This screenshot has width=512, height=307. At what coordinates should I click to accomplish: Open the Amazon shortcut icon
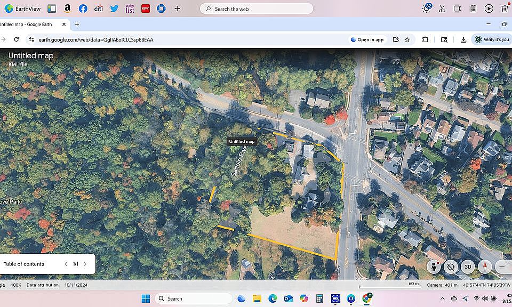coord(67,9)
